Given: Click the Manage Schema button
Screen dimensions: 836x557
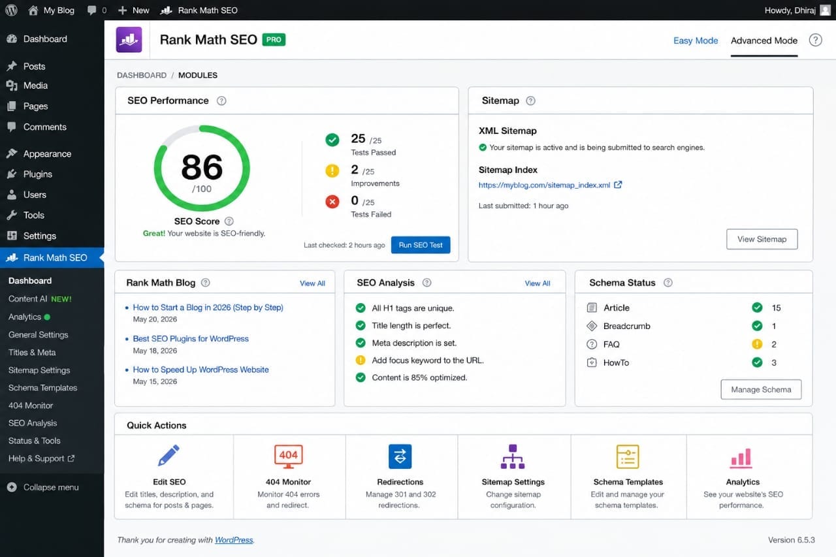Looking at the screenshot, I should (761, 389).
